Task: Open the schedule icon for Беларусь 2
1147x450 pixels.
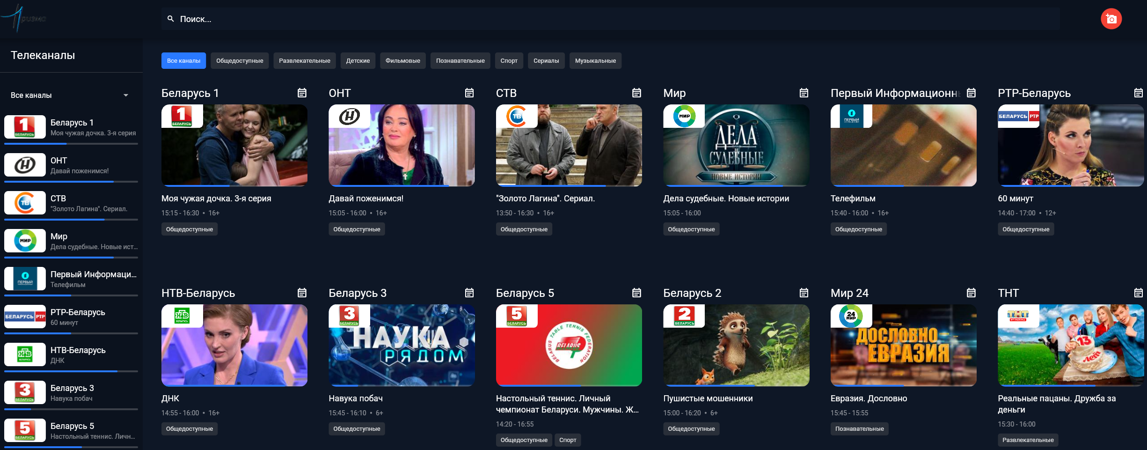Action: [804, 293]
